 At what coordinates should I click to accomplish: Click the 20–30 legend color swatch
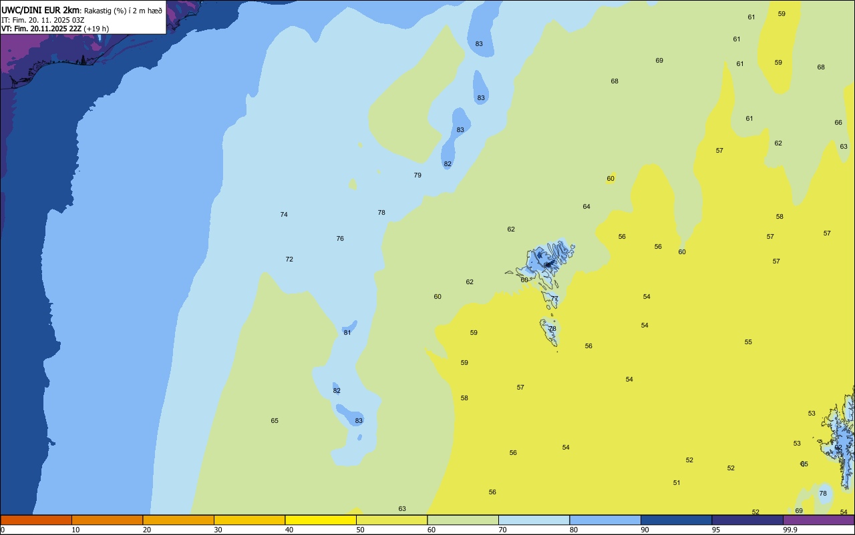coord(178,520)
